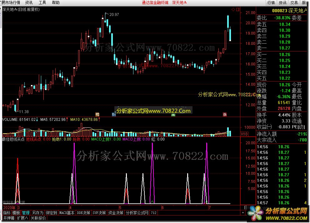Click the 涨幅 -6.36% value

(x=283, y=97)
